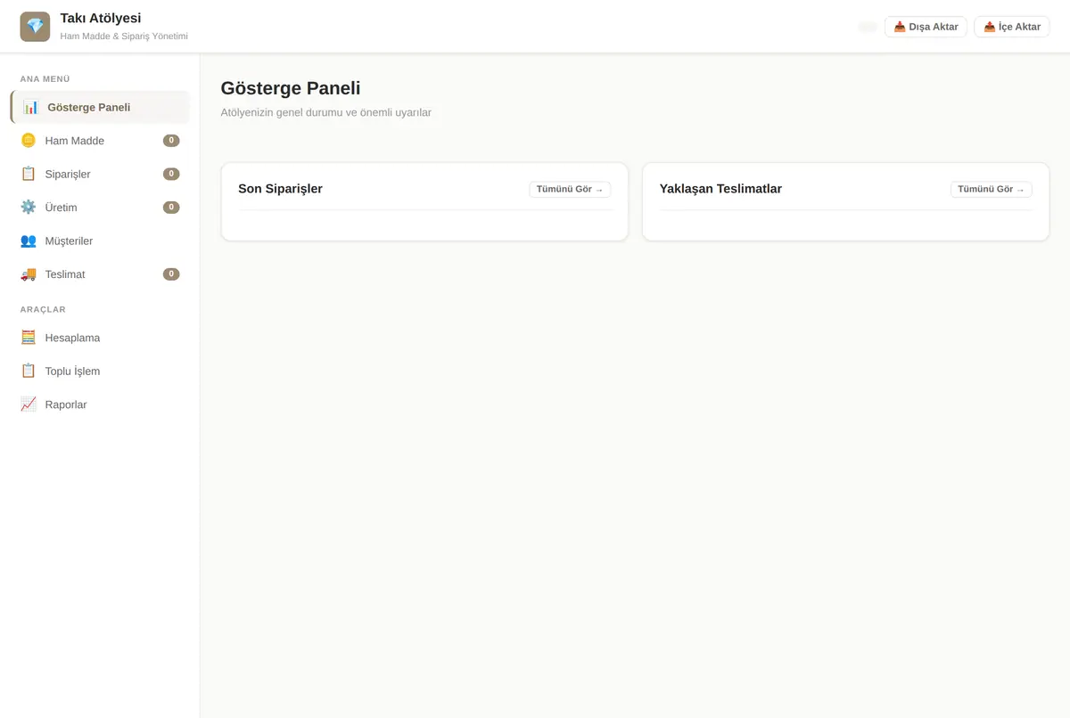Open Tümünü Gör in Yaklaşan Teslimatlar card
The height and width of the screenshot is (718, 1070).
992,190
